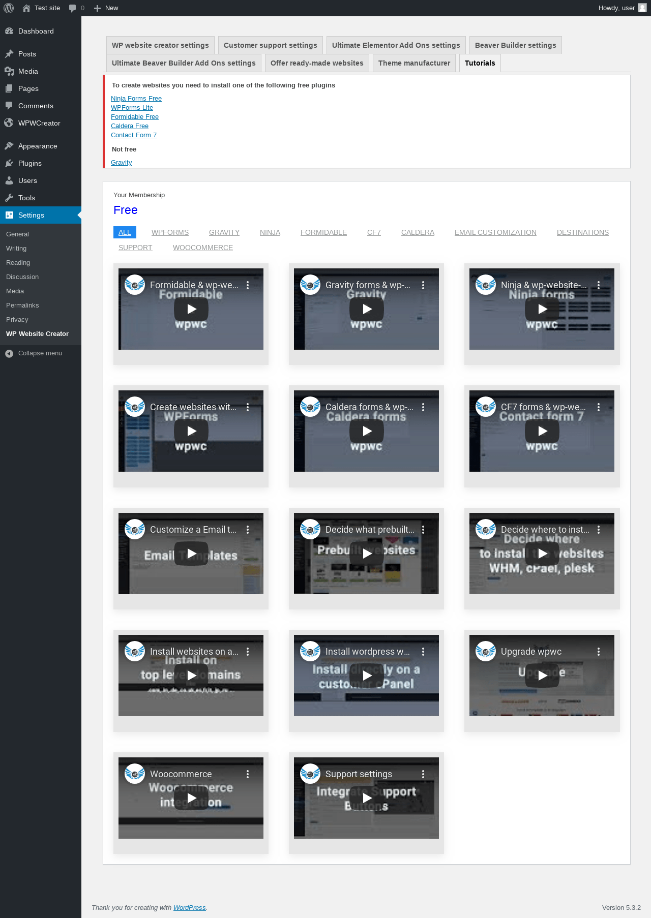The image size is (651, 918).
Task: Play the Customize a Email templates video
Action: tap(191, 554)
